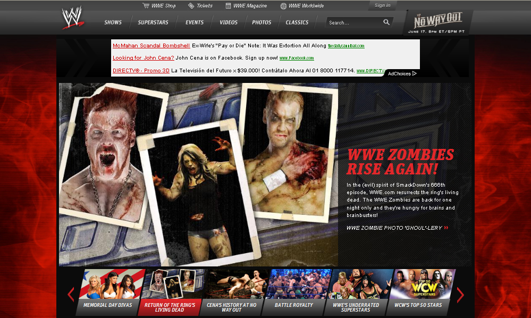Click the female zombie center polaroid photo
This screenshot has width=531, height=318.
(200, 193)
